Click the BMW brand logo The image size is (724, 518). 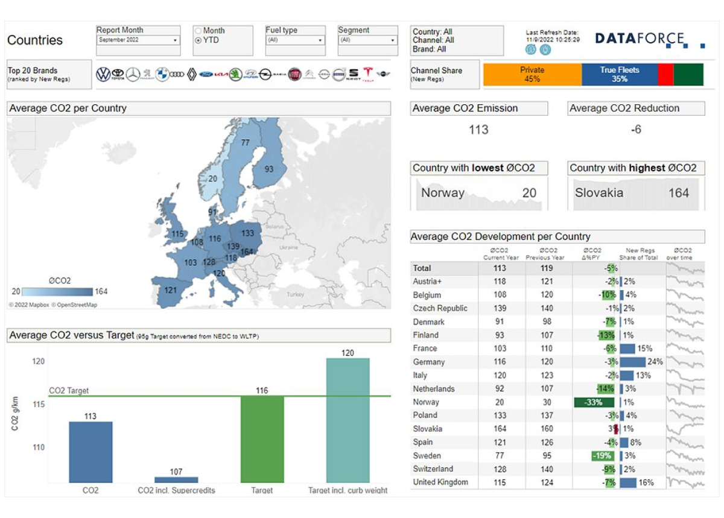(162, 75)
